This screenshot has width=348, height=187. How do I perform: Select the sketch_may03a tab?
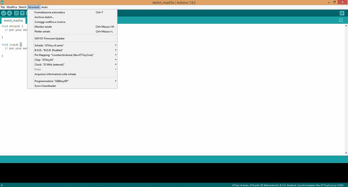point(13,21)
